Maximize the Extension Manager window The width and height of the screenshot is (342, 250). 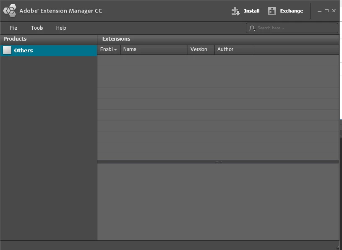326,10
